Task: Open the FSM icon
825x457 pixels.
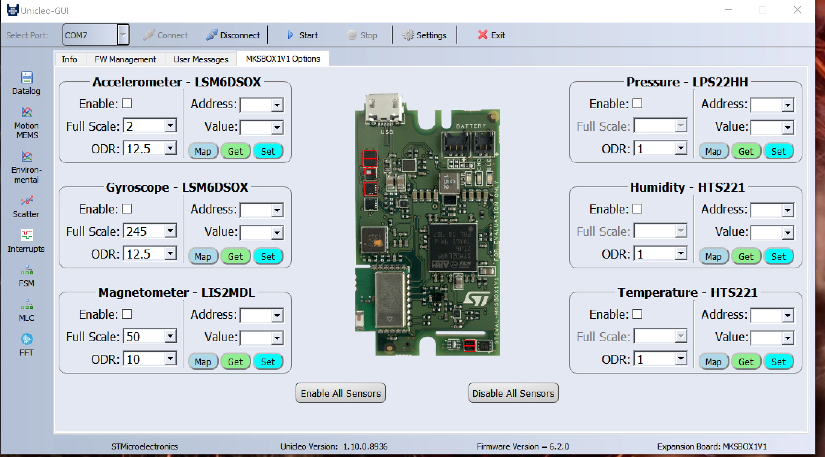Action: tap(27, 270)
